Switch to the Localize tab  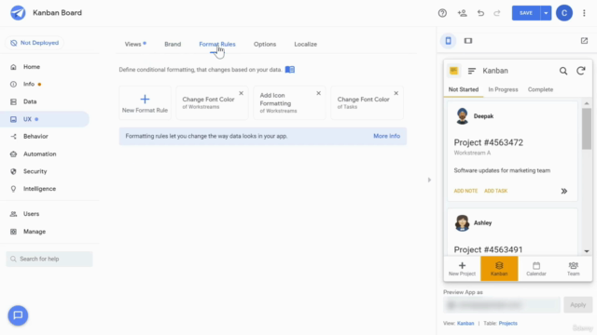pyautogui.click(x=305, y=44)
